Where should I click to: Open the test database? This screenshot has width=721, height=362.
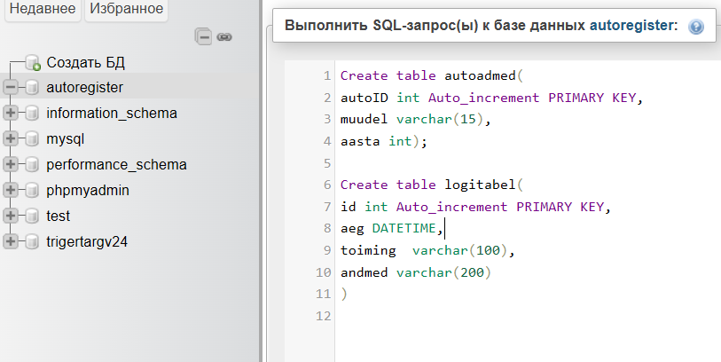click(59, 216)
